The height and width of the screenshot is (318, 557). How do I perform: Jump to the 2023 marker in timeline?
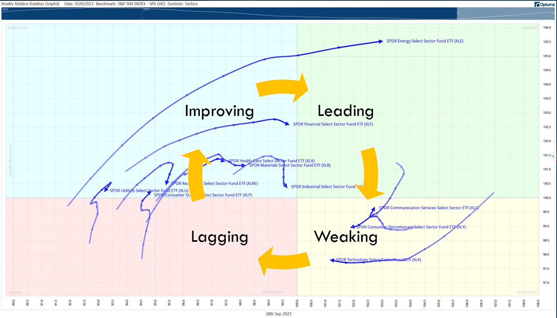pyautogui.click(x=146, y=9)
